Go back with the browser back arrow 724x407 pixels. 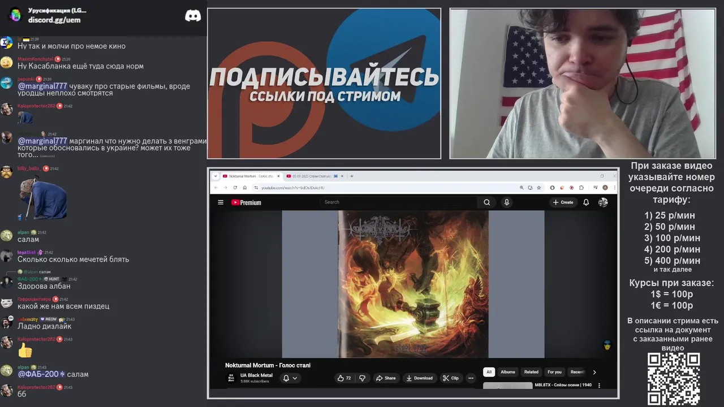[216, 188]
